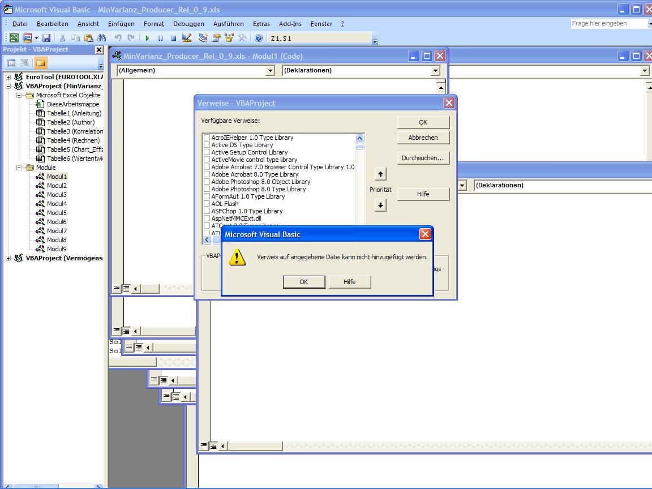The width and height of the screenshot is (652, 489).
Task: Click the Cut scissors icon
Action: point(62,38)
